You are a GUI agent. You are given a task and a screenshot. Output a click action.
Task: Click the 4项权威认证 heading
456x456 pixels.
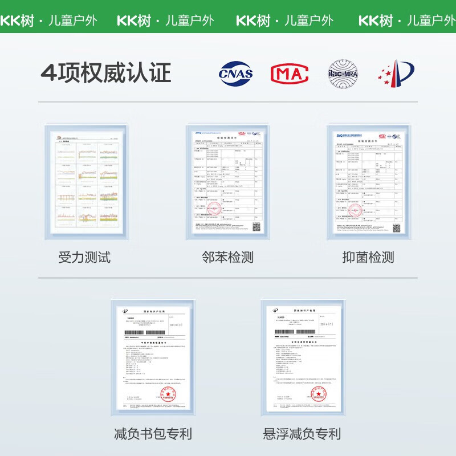click(106, 73)
